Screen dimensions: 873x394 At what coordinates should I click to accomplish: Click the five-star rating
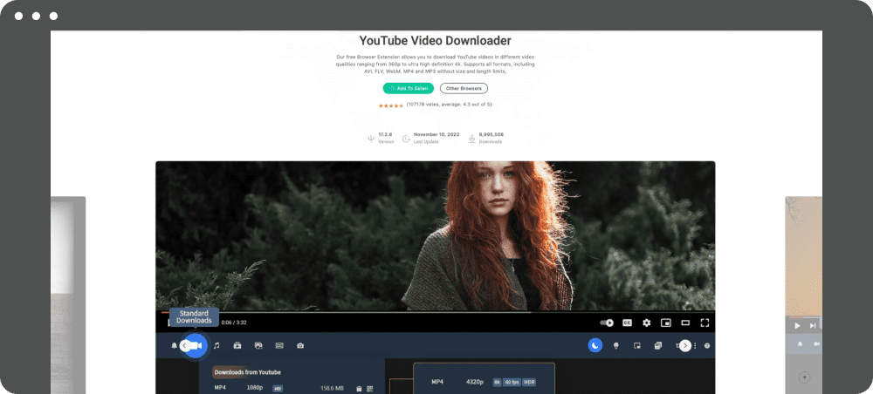(390, 105)
